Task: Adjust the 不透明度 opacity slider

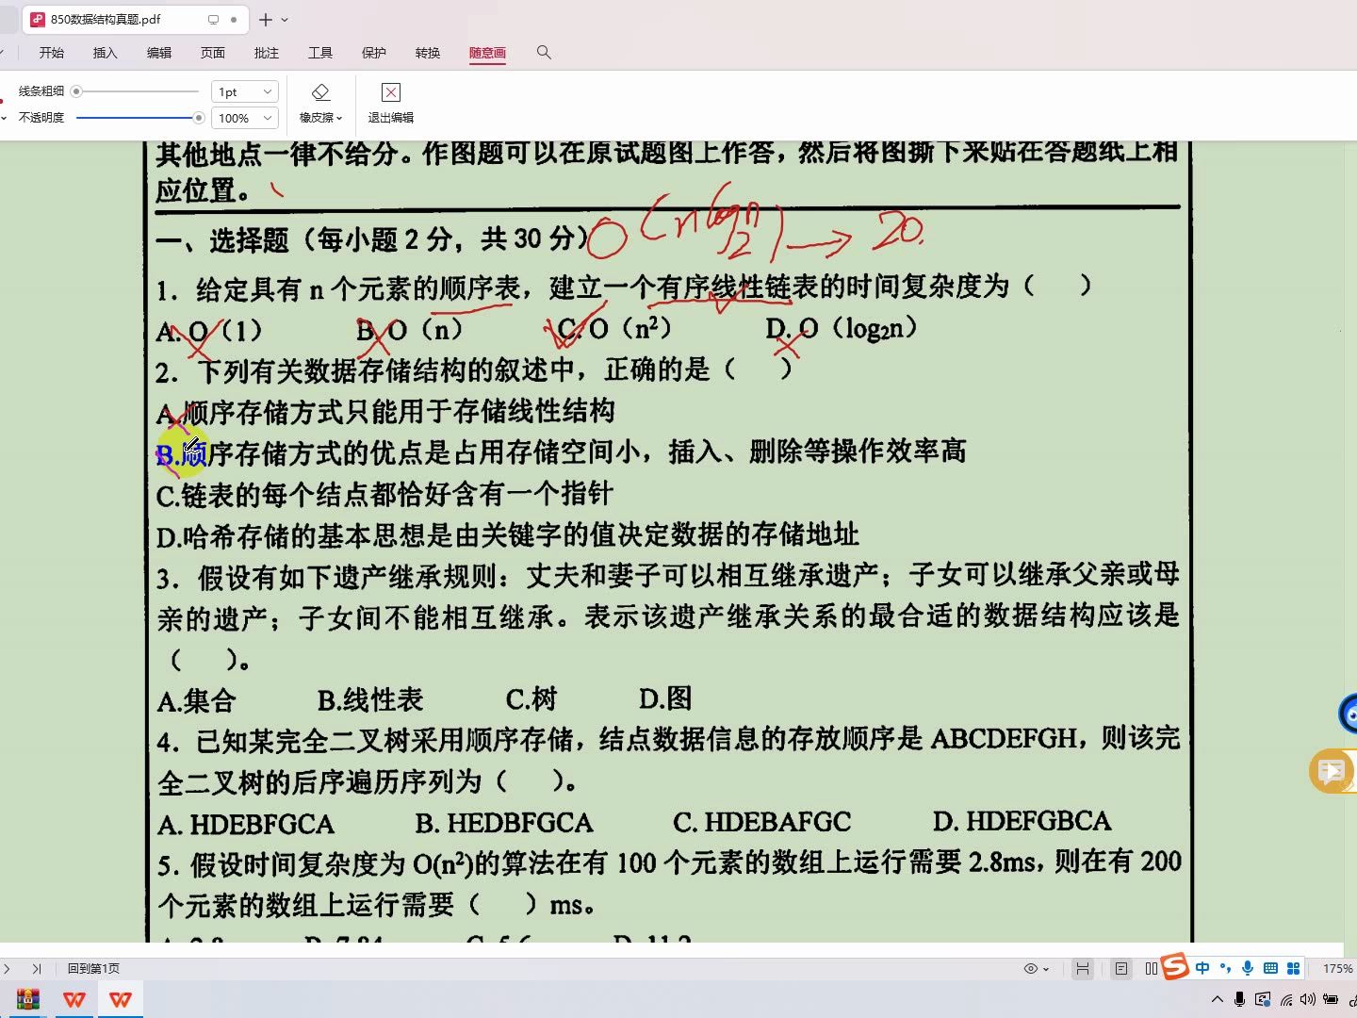Action: point(139,118)
